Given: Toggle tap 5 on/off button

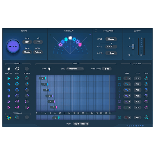Looking at the screenshot, I should tap(9, 102).
